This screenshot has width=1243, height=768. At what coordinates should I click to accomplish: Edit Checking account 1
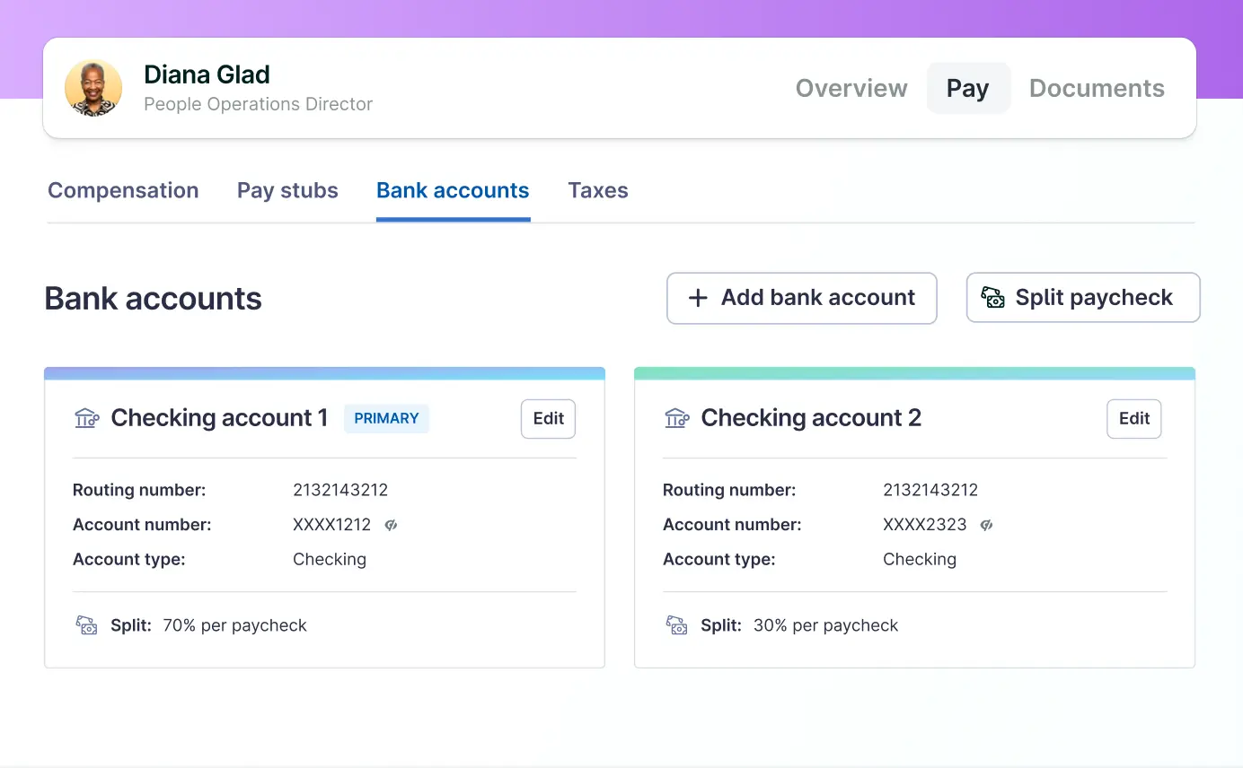pos(548,419)
